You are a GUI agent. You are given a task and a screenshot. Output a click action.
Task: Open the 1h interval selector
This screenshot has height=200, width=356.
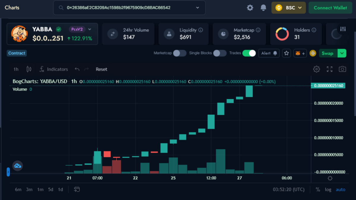(x=16, y=69)
